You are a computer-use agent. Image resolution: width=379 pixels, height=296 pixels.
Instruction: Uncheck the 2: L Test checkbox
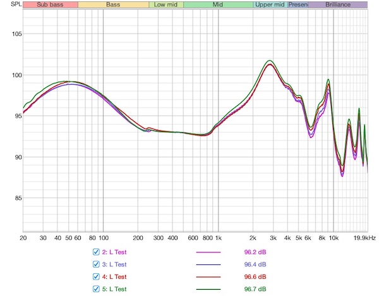pyautogui.click(x=96, y=252)
